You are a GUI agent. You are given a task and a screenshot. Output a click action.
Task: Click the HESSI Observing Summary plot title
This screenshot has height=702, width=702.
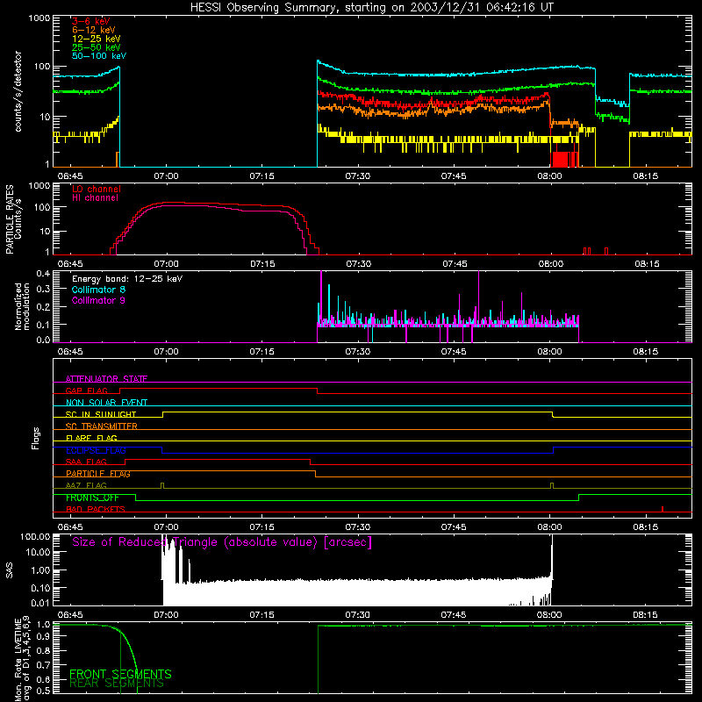pyautogui.click(x=371, y=8)
